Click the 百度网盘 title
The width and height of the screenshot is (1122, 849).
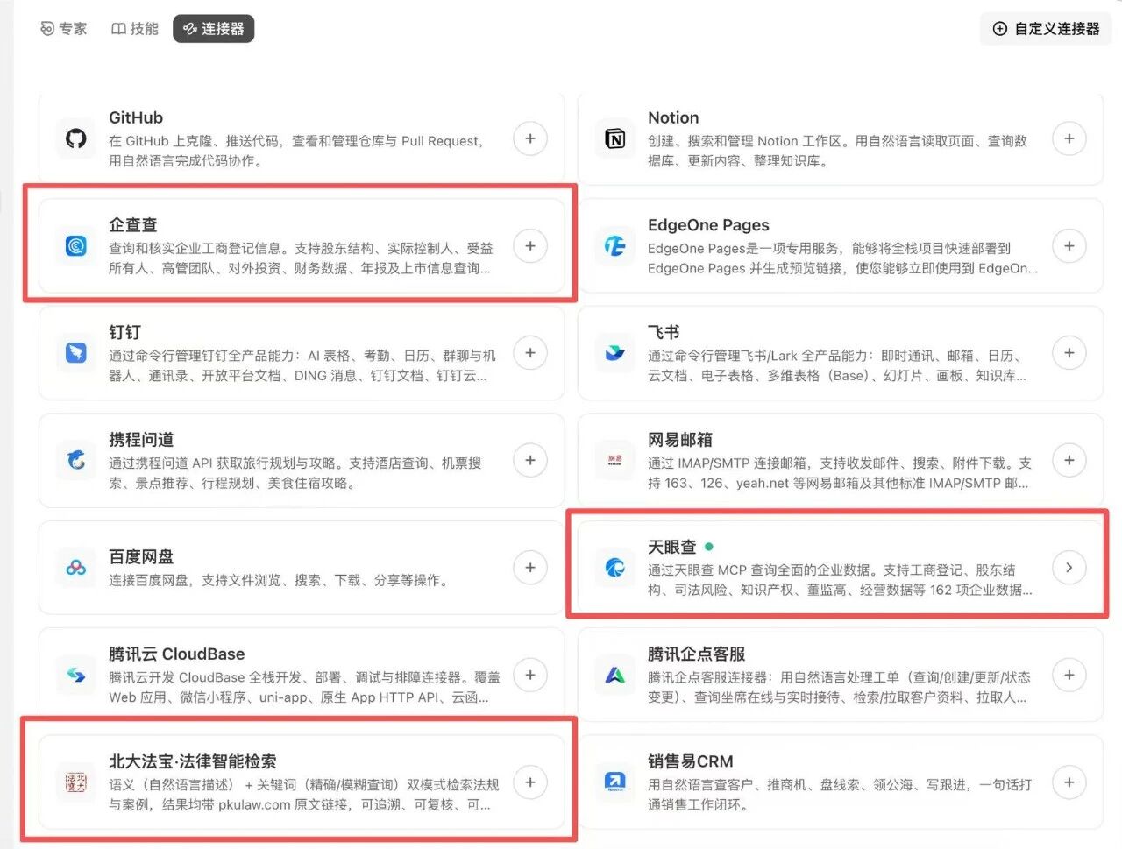(x=141, y=557)
